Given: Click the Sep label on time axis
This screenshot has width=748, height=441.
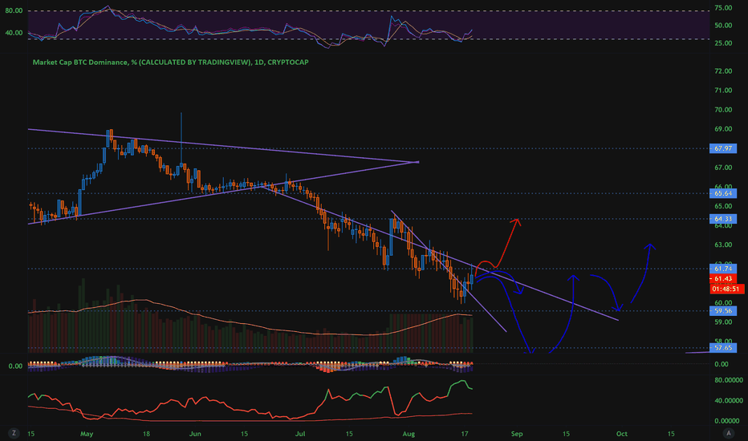Looking at the screenshot, I should click(517, 434).
